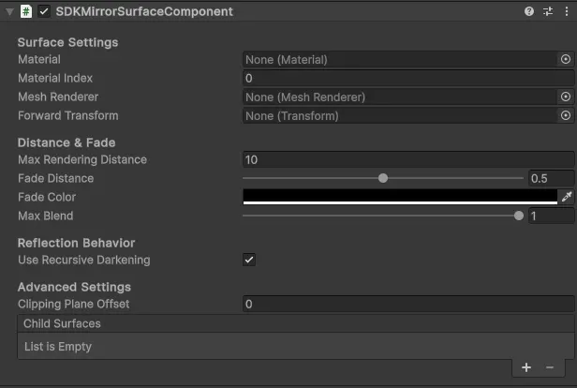The width and height of the screenshot is (577, 388).
Task: Click the Max Rendering Distance field
Action: coord(407,159)
